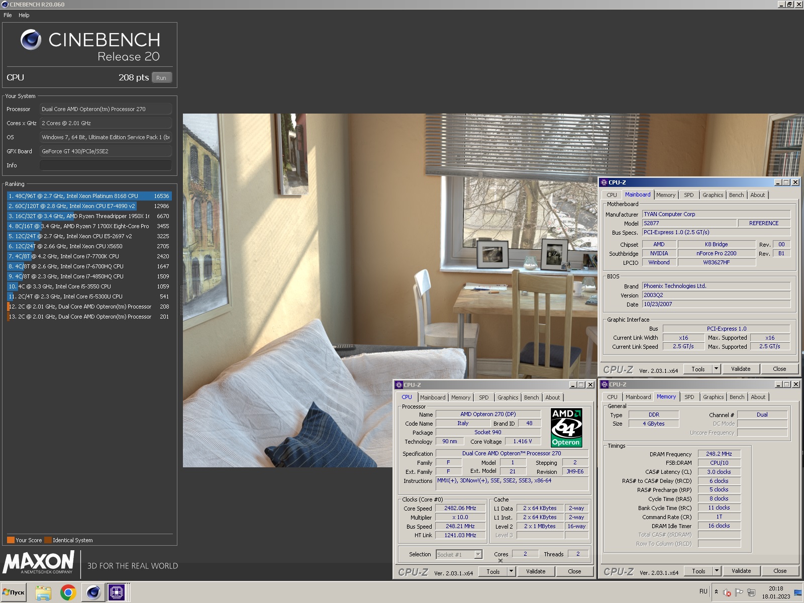
Task: Click the orange Your Score legend swatch
Action: click(x=11, y=540)
